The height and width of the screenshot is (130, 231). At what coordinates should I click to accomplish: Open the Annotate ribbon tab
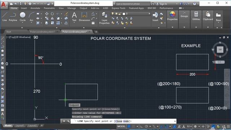pos(35,8)
